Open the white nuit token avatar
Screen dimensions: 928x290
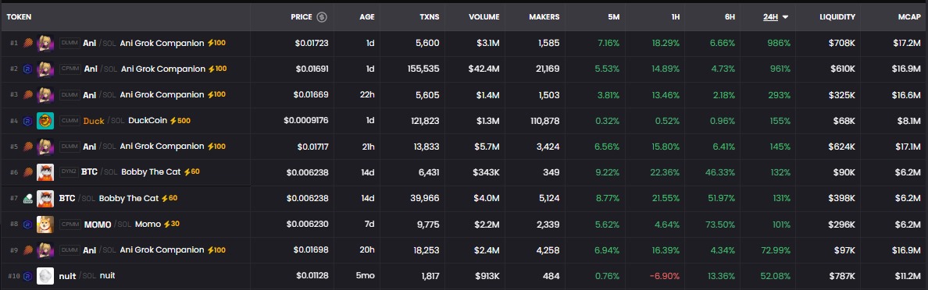tap(45, 276)
